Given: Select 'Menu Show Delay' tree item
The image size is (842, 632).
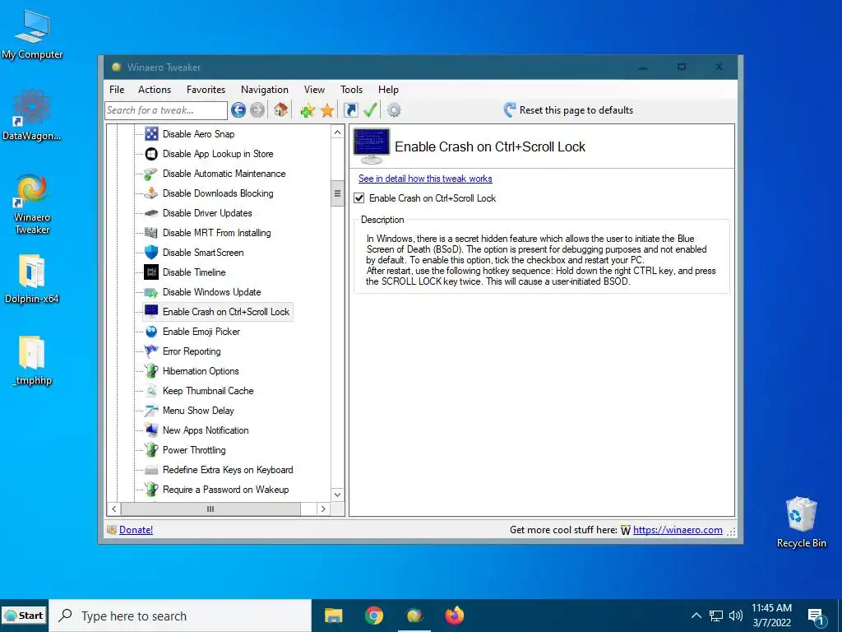Looking at the screenshot, I should coord(198,411).
